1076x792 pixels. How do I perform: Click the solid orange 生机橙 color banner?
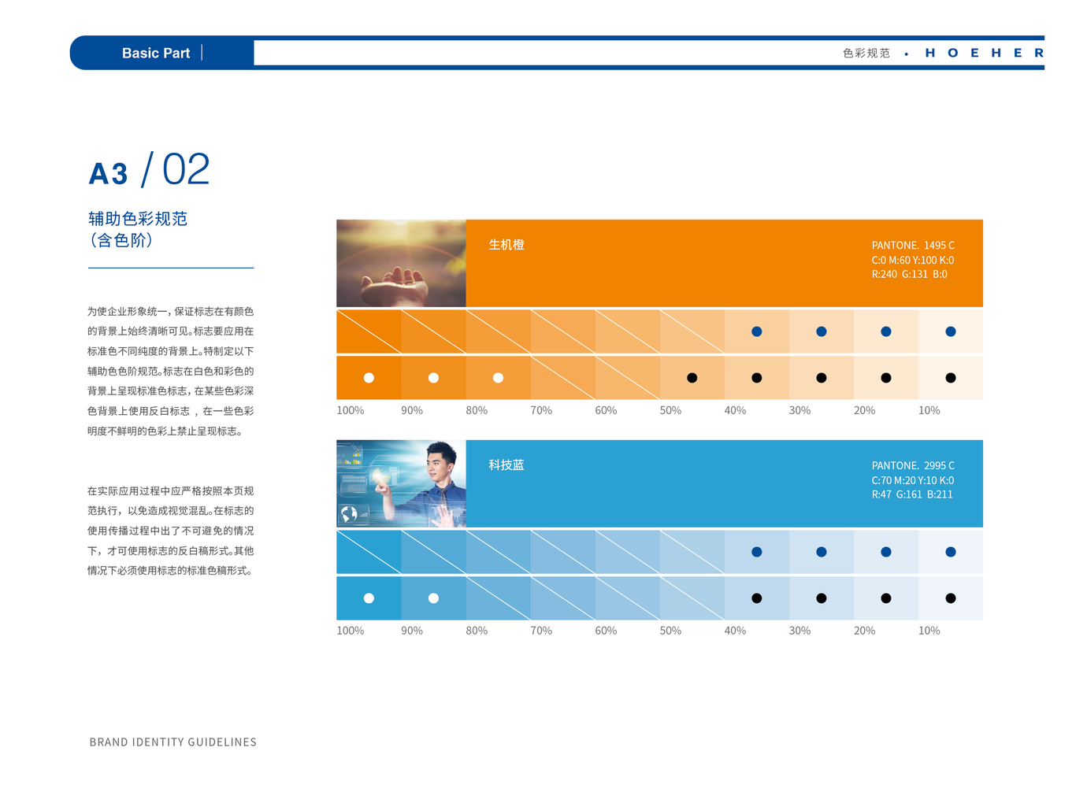pos(725,263)
